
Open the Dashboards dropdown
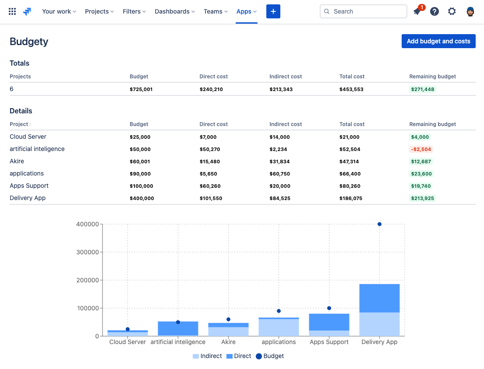(x=174, y=11)
